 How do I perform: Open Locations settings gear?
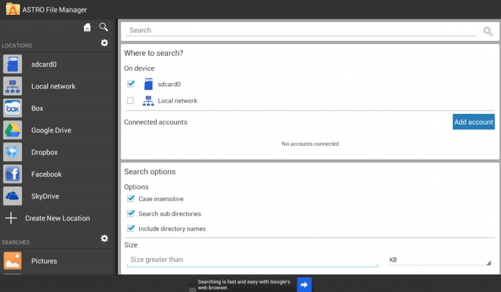click(x=104, y=43)
